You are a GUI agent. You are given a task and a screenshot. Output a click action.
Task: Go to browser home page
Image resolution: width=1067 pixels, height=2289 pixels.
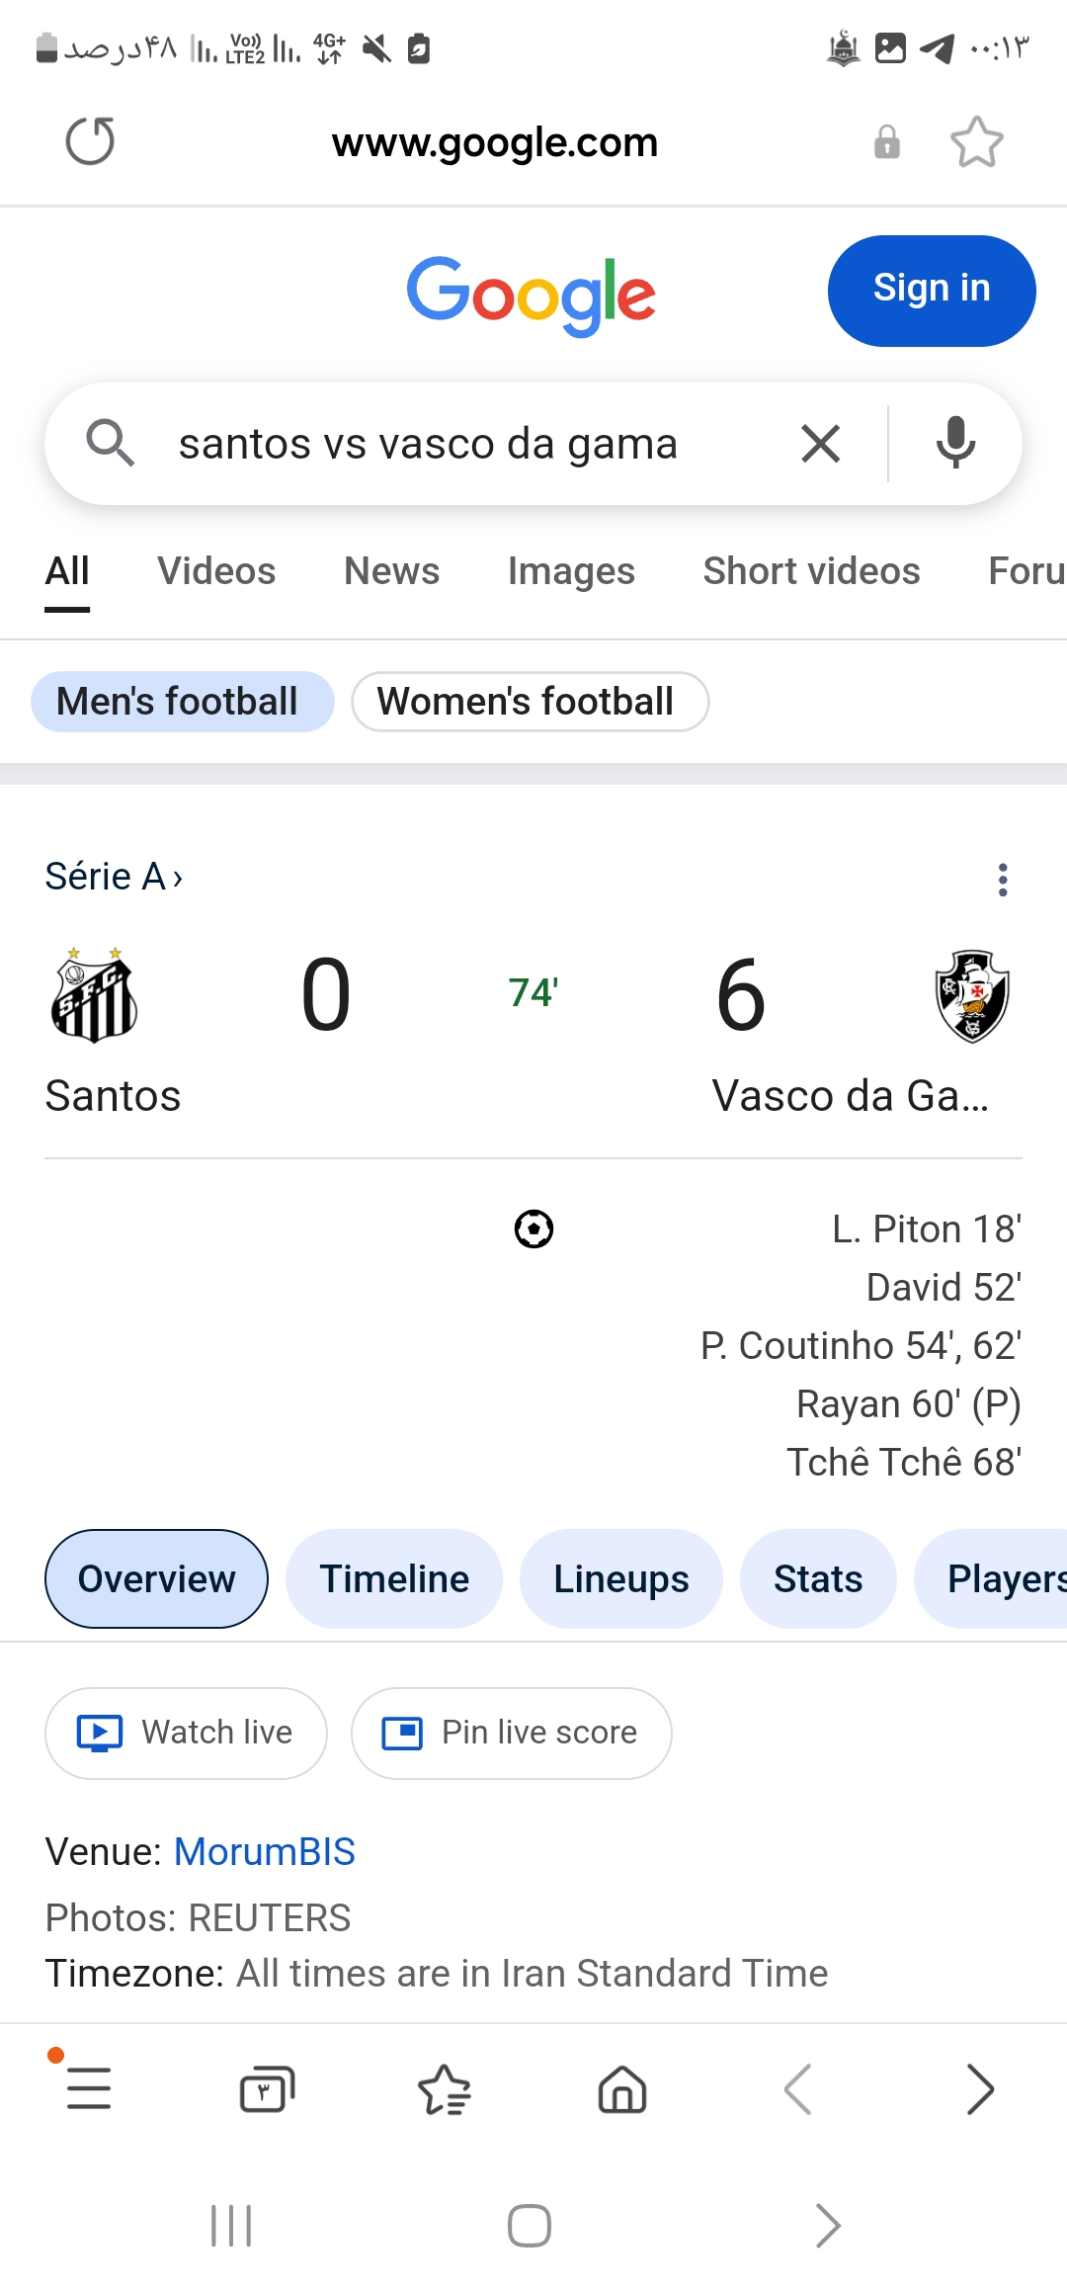click(x=622, y=2089)
